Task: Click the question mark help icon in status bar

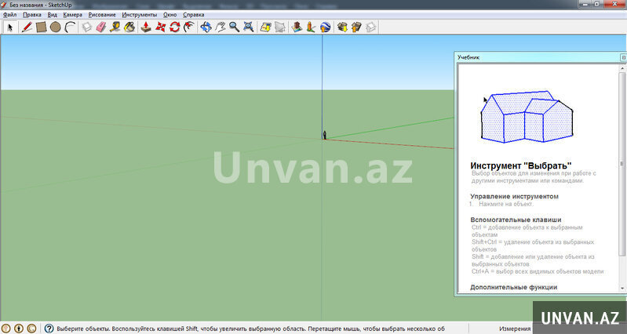Action: click(49, 329)
